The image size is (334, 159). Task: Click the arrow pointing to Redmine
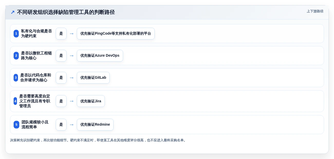coord(72,125)
